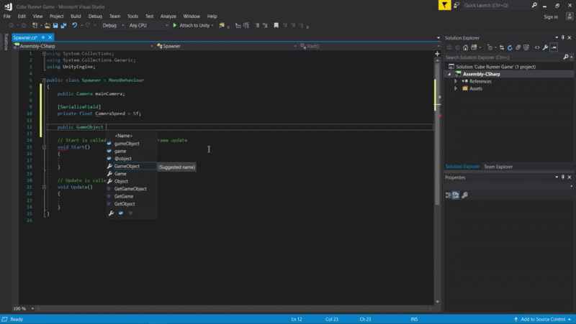Screen dimensions: 576x324
Task: Toggle auto-hide pin on Solution Explorer
Action: [x=563, y=37]
